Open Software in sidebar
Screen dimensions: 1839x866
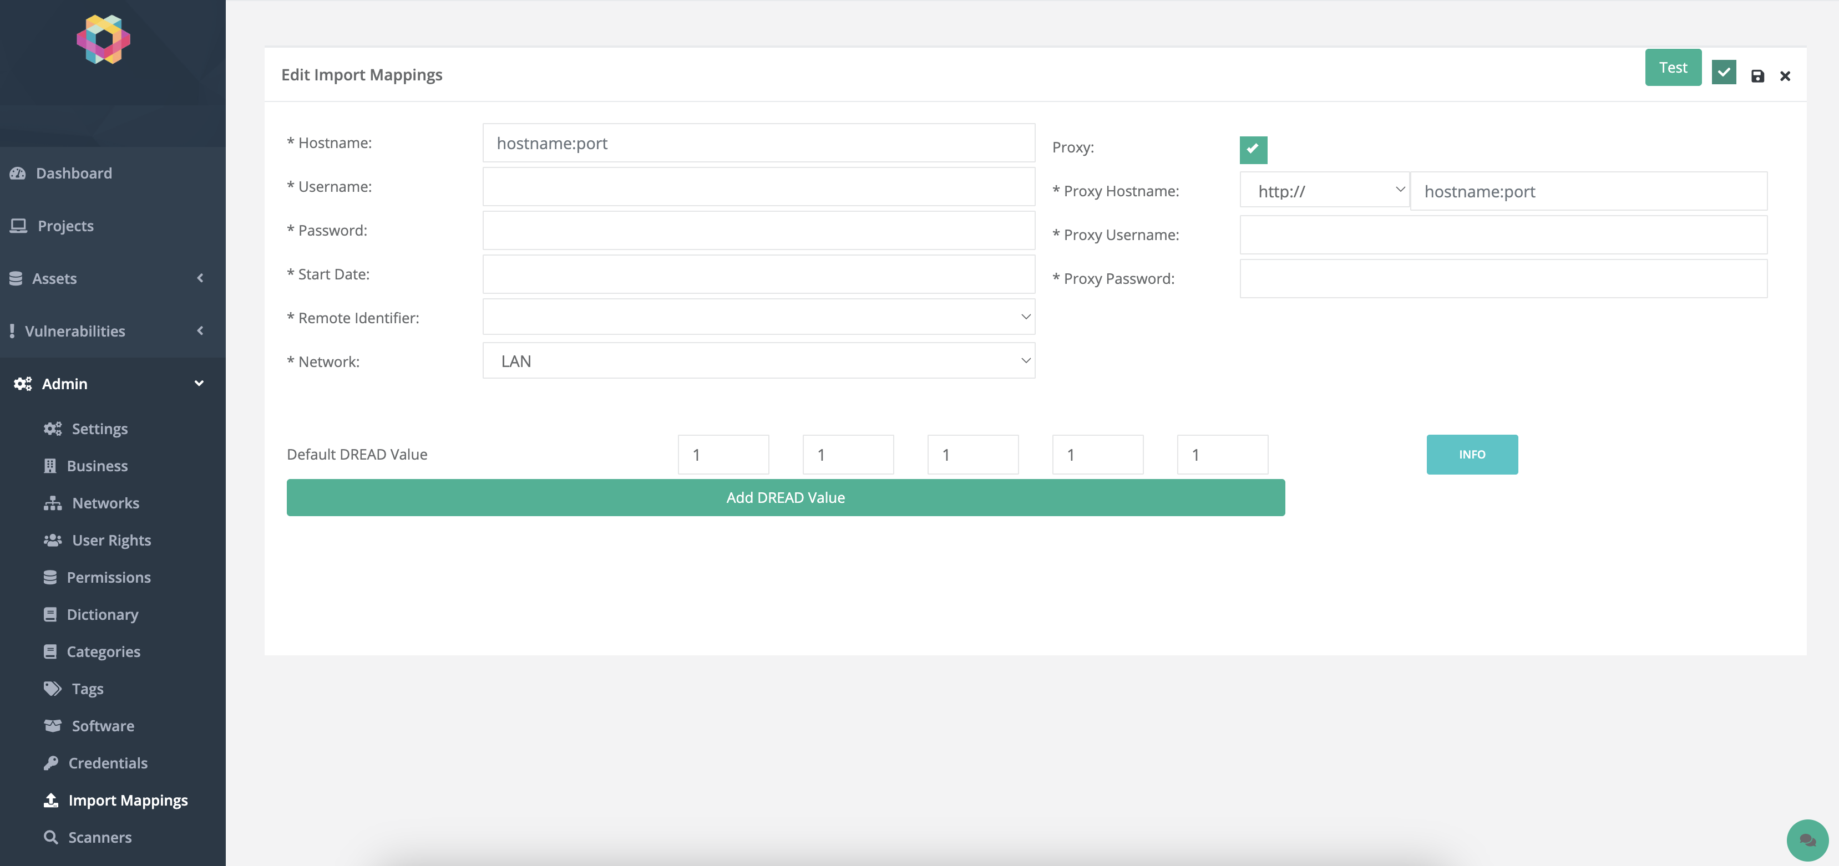click(x=103, y=726)
